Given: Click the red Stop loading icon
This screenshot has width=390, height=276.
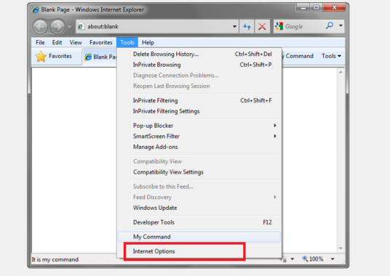Looking at the screenshot, I should pos(262,26).
